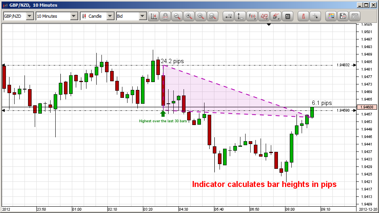The height and width of the screenshot is (213, 379).
Task: Click the black marker triangle at chart top
Action: (x=269, y=24)
